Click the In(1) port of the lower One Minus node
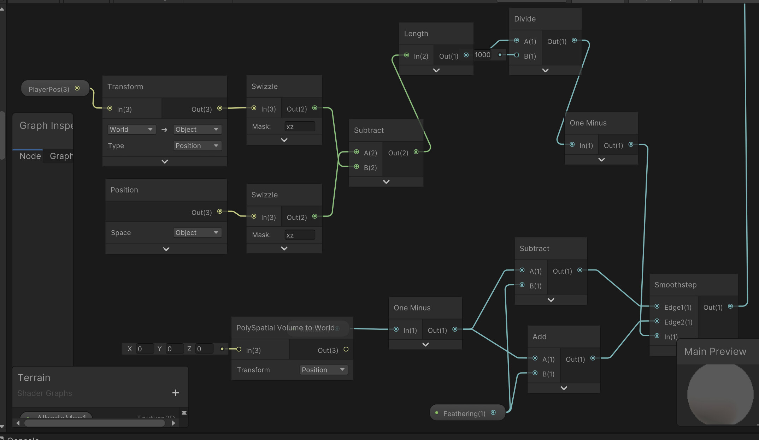This screenshot has width=759, height=440. click(396, 329)
